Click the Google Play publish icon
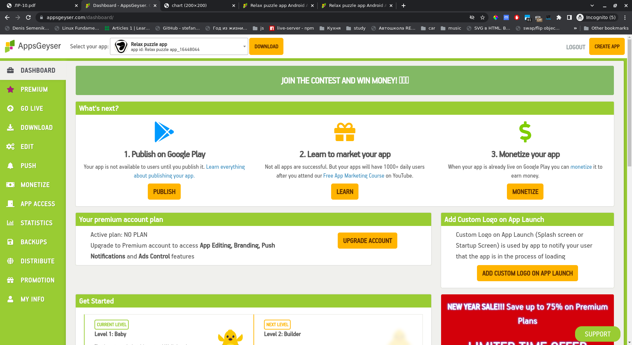The height and width of the screenshot is (345, 632). 164,132
